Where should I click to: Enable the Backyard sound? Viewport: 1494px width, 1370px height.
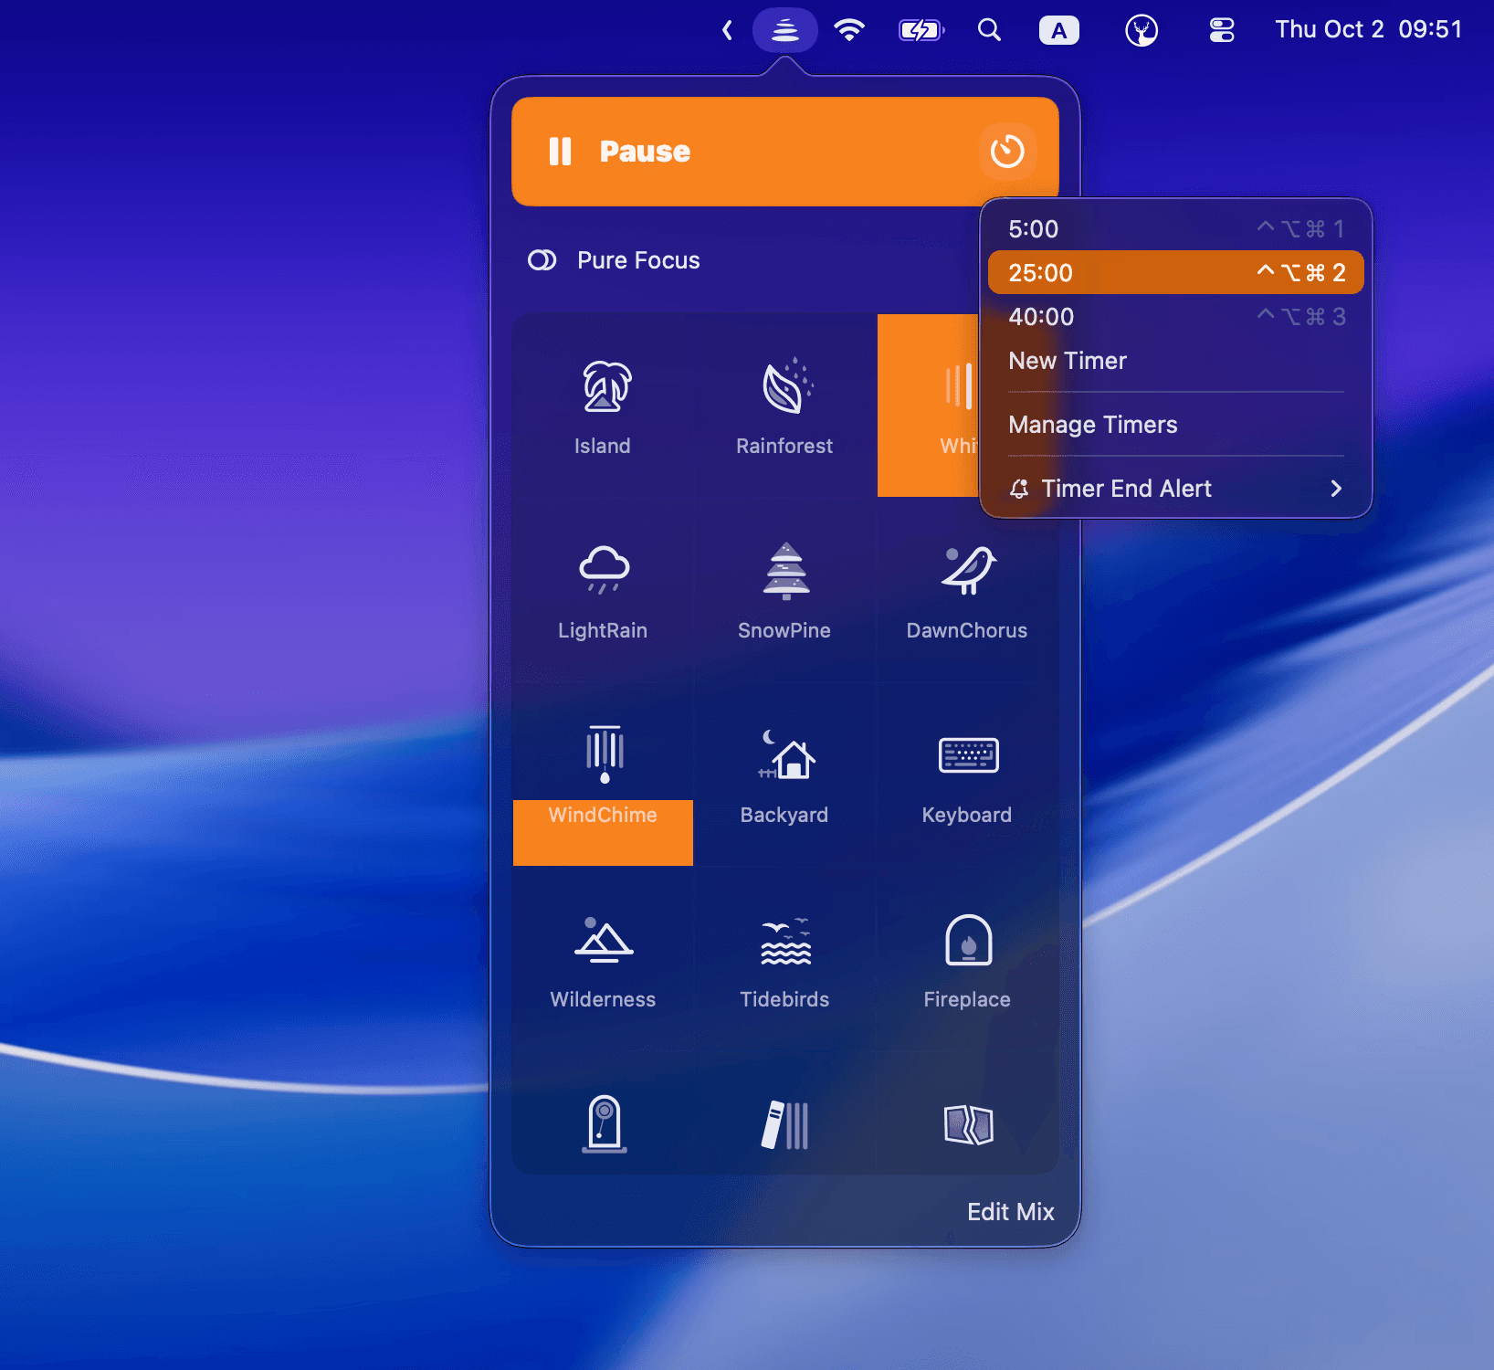coord(784,775)
